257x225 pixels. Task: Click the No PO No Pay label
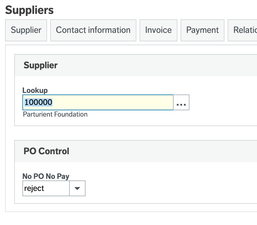pyautogui.click(x=46, y=176)
